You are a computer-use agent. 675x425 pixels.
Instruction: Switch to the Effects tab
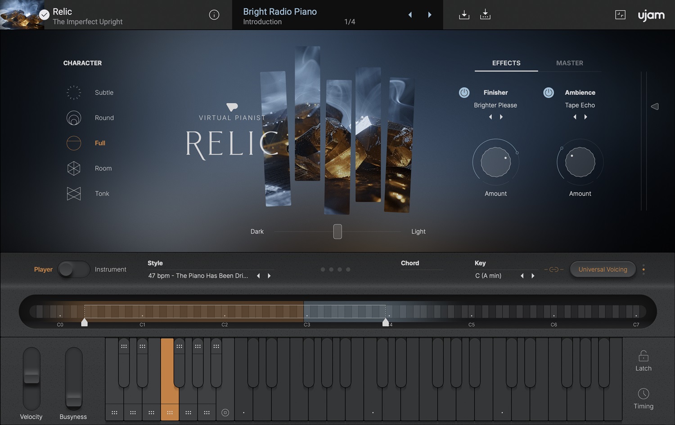506,63
